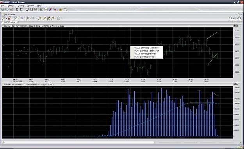Open the Settings menu
The height and width of the screenshot is (149, 244).
[11, 5]
